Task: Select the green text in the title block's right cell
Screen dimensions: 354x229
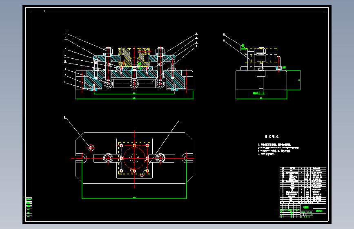Action: coord(319,211)
